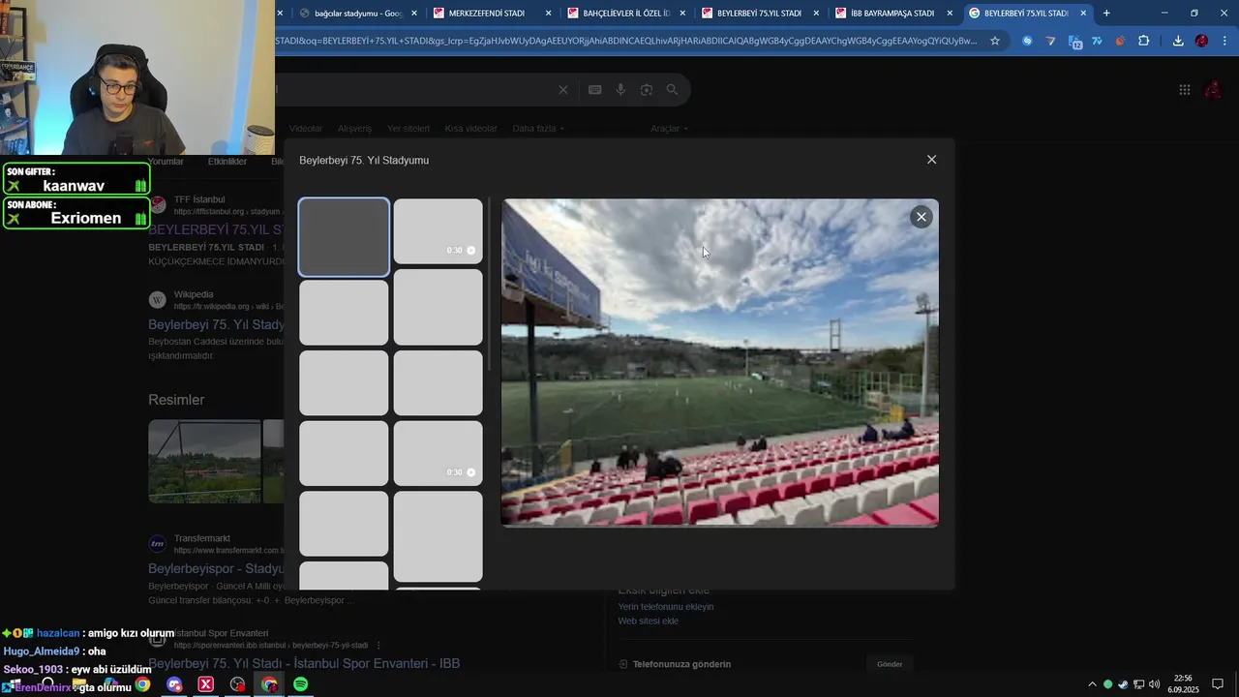
Task: Open the TFF İstanbul search result
Action: [215, 230]
